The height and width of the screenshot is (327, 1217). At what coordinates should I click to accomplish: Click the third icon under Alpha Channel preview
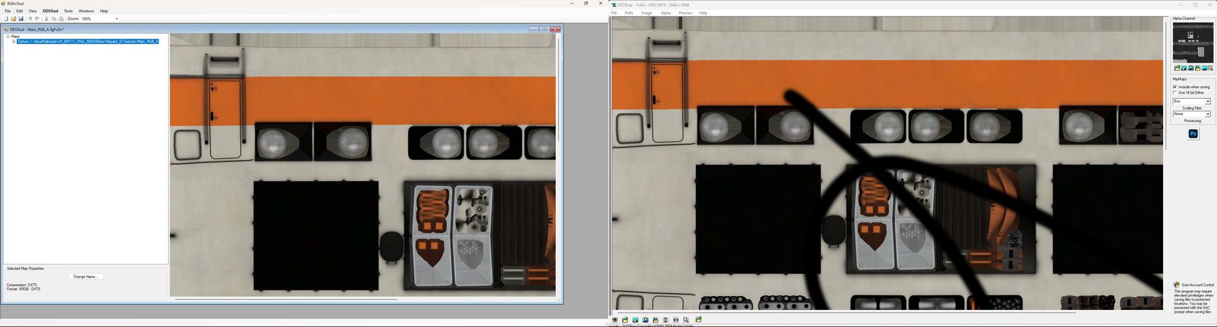[x=1190, y=68]
